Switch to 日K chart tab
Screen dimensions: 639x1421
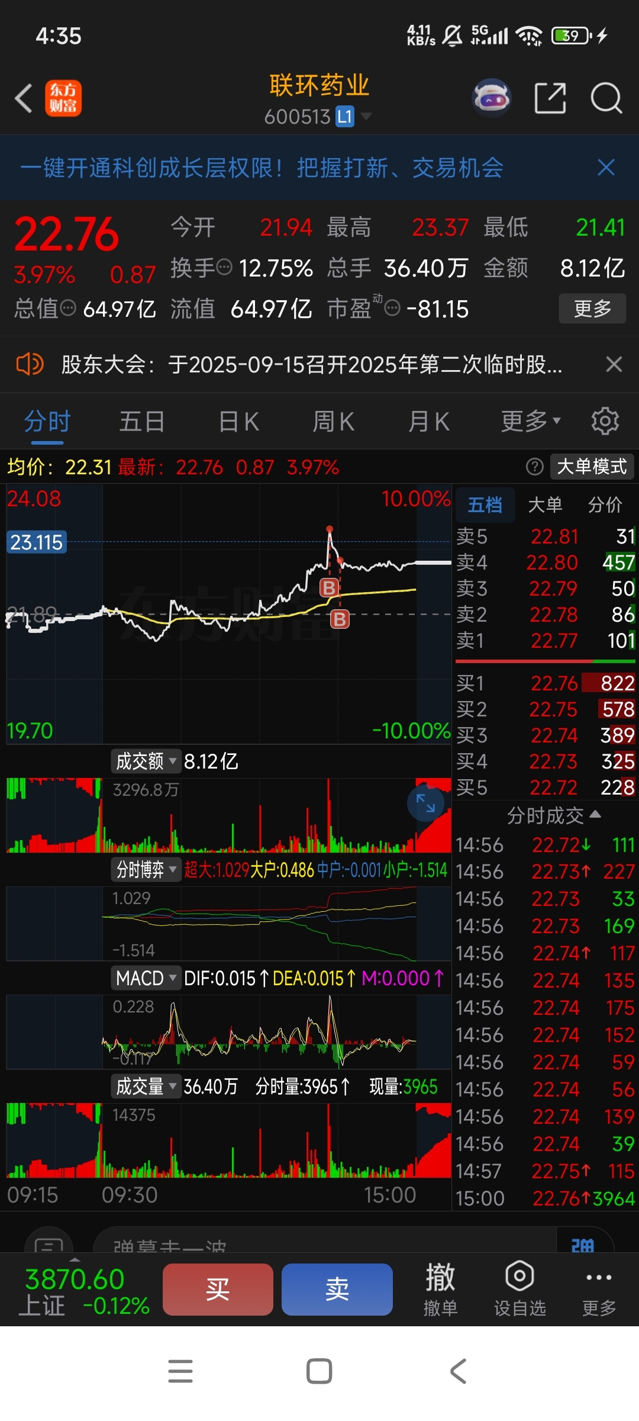click(x=239, y=421)
